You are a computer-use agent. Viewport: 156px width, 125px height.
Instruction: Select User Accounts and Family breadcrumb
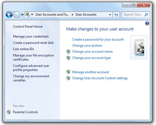tap(52, 14)
